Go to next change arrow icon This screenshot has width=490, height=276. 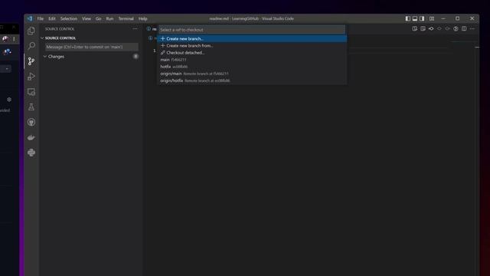coord(447,29)
